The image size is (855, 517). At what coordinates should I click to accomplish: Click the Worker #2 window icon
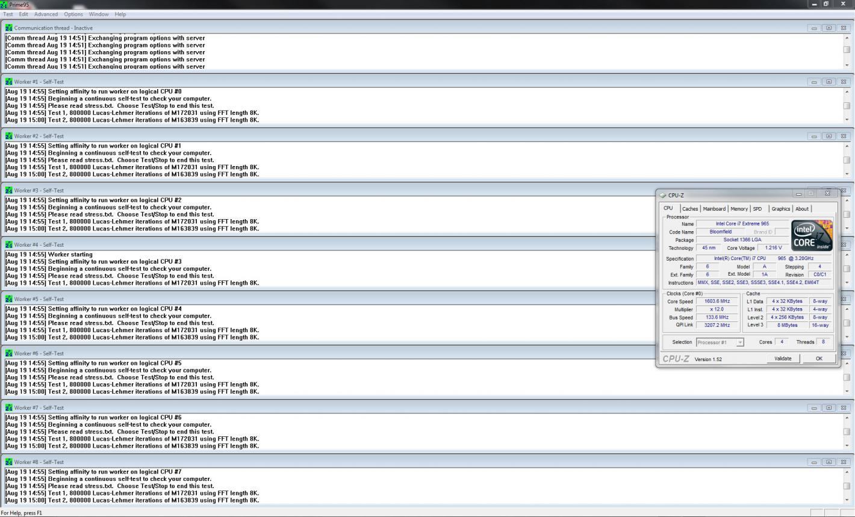coord(8,136)
